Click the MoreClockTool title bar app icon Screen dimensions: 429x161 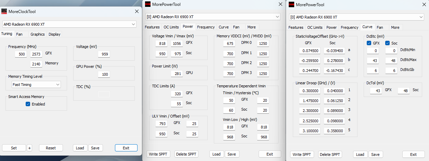[4, 11]
